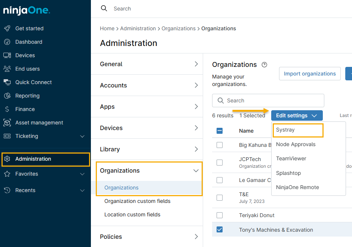Select Systray from Edit settings menu
Viewport: 352px width, 247px height.
coord(285,130)
